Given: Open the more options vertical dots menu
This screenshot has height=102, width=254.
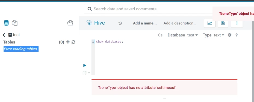Looking at the screenshot, I should (x=237, y=23).
